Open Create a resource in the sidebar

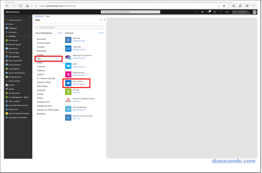pos(15,20)
